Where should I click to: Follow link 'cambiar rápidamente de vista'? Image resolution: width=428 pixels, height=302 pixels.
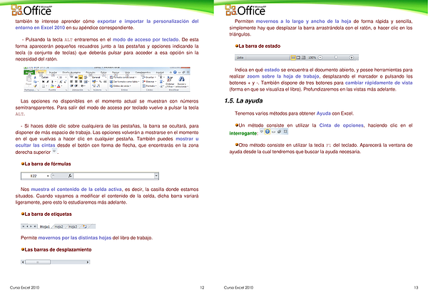[x=379, y=83]
